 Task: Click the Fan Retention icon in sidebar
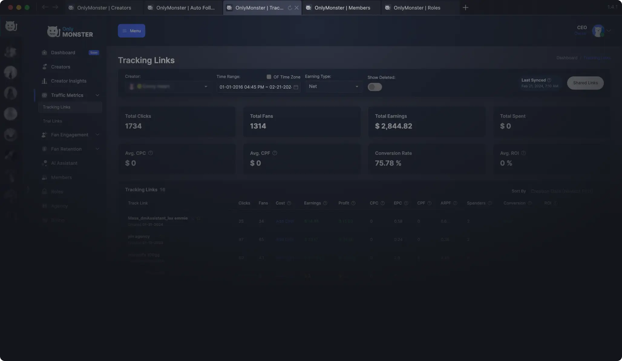[45, 149]
